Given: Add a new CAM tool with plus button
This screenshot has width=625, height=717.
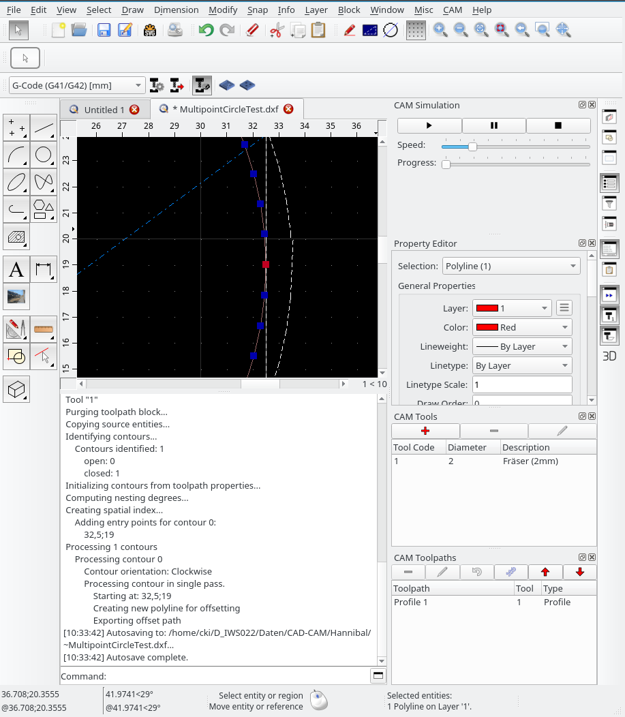Looking at the screenshot, I should coord(425,431).
